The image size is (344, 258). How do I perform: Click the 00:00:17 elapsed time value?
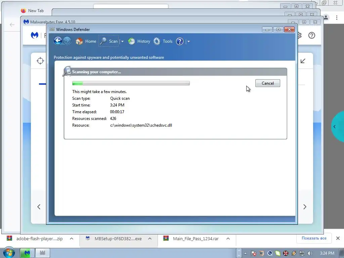(117, 112)
